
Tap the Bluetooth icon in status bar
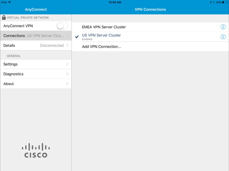pyautogui.click(x=213, y=2)
